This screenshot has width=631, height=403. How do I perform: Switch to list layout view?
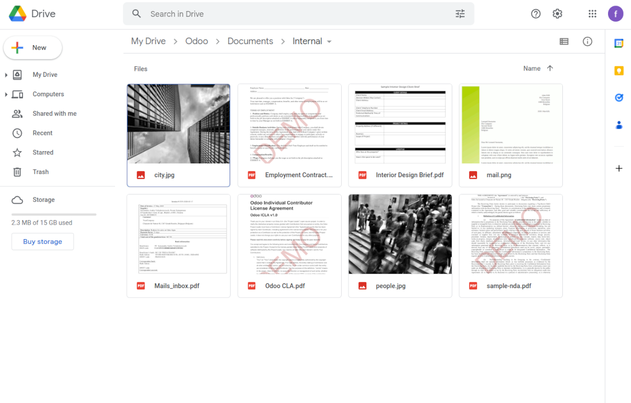[x=564, y=41]
